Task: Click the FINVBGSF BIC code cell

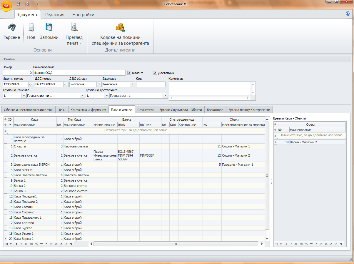Action: click(150, 155)
